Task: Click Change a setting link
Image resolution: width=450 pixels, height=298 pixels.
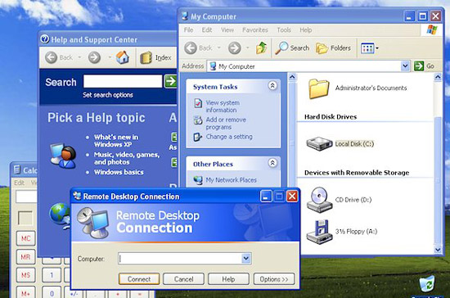Action: (229, 137)
